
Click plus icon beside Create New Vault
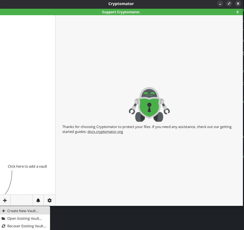pyautogui.click(x=4, y=211)
